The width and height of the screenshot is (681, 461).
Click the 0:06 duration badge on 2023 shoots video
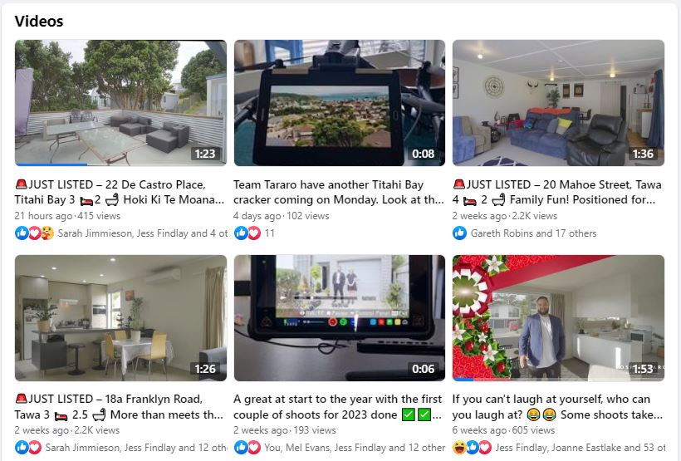(x=424, y=369)
